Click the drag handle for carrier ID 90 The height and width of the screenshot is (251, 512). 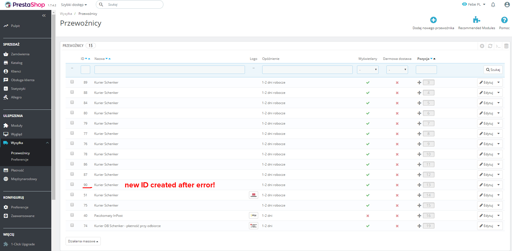(x=419, y=185)
